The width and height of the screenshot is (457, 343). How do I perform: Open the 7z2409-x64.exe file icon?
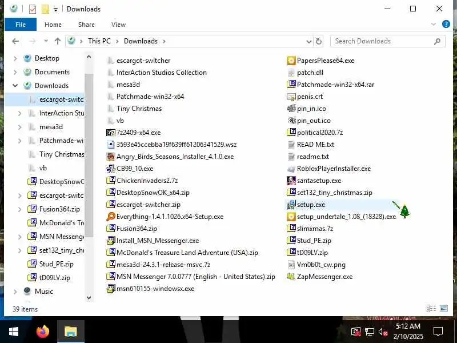point(110,133)
